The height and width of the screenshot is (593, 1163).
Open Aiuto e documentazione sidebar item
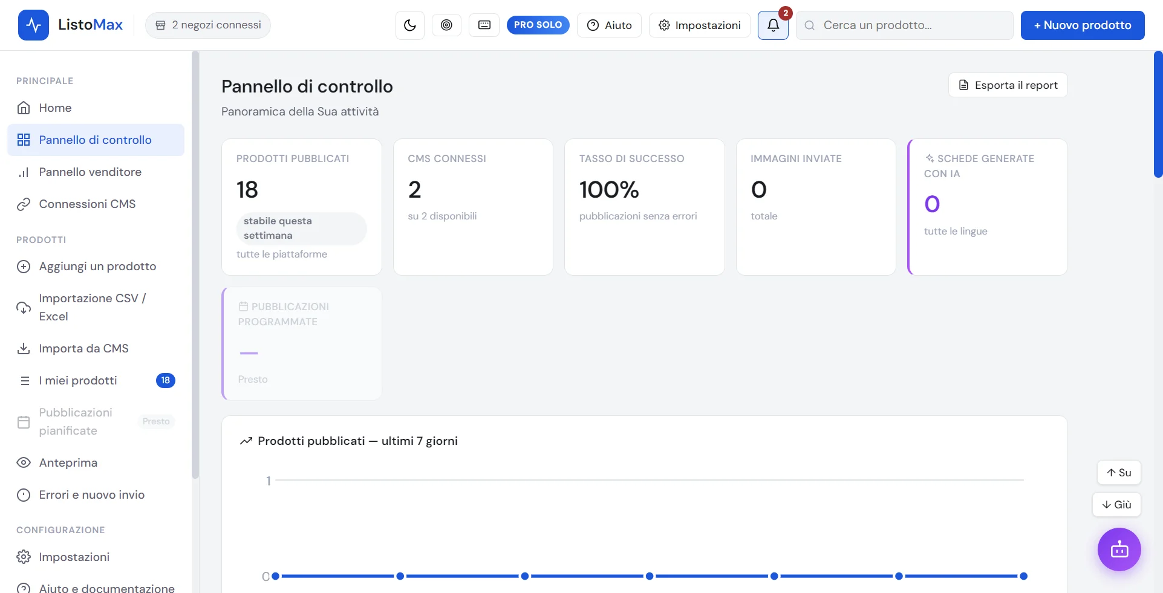(x=96, y=588)
